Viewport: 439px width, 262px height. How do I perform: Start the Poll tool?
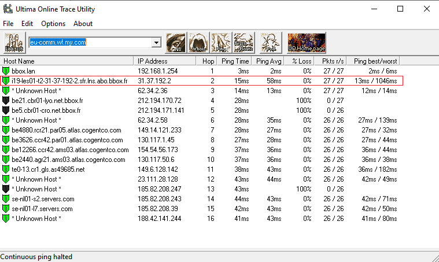point(271,43)
